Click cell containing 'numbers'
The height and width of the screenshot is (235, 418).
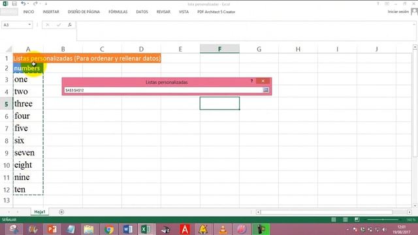pyautogui.click(x=28, y=68)
